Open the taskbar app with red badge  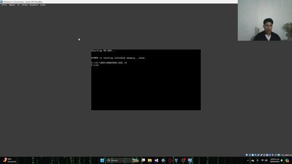coord(183,160)
